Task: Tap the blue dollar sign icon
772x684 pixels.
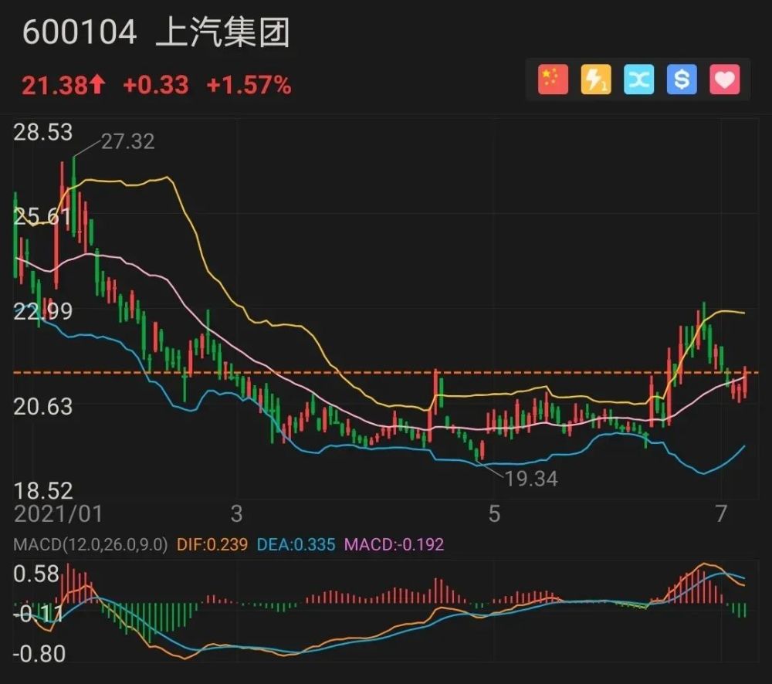Action: [682, 80]
